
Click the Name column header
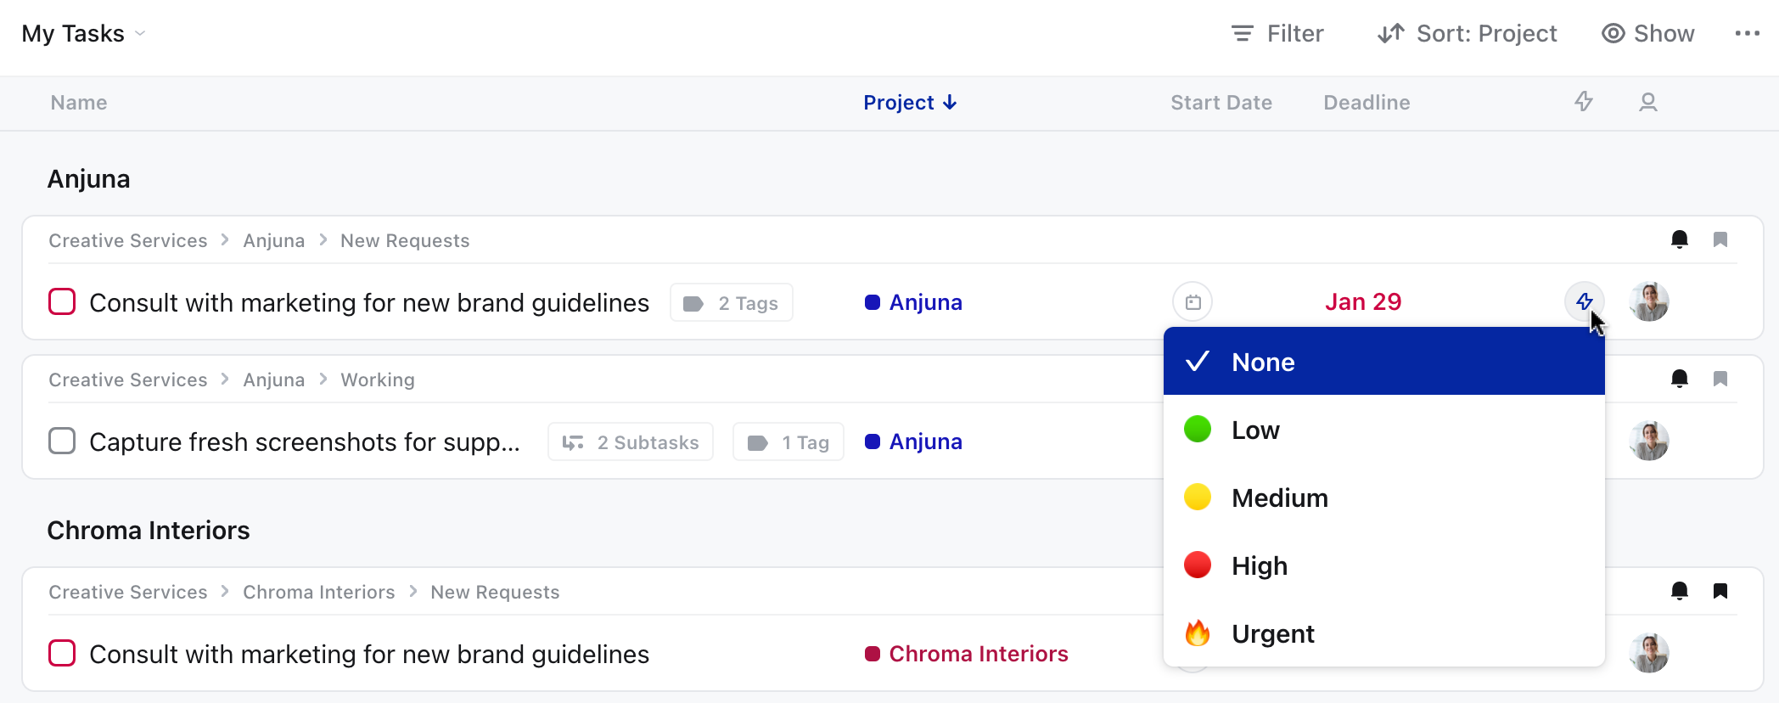pos(79,103)
